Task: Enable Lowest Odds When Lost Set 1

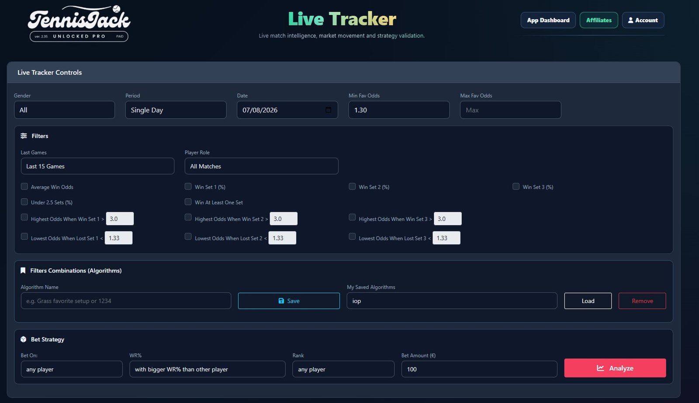Action: point(24,236)
